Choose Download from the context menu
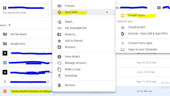The width and height of the screenshot is (170, 96). click(x=84, y=76)
